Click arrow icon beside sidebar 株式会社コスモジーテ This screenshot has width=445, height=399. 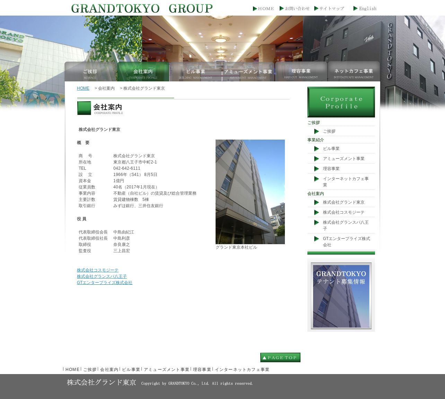click(316, 212)
